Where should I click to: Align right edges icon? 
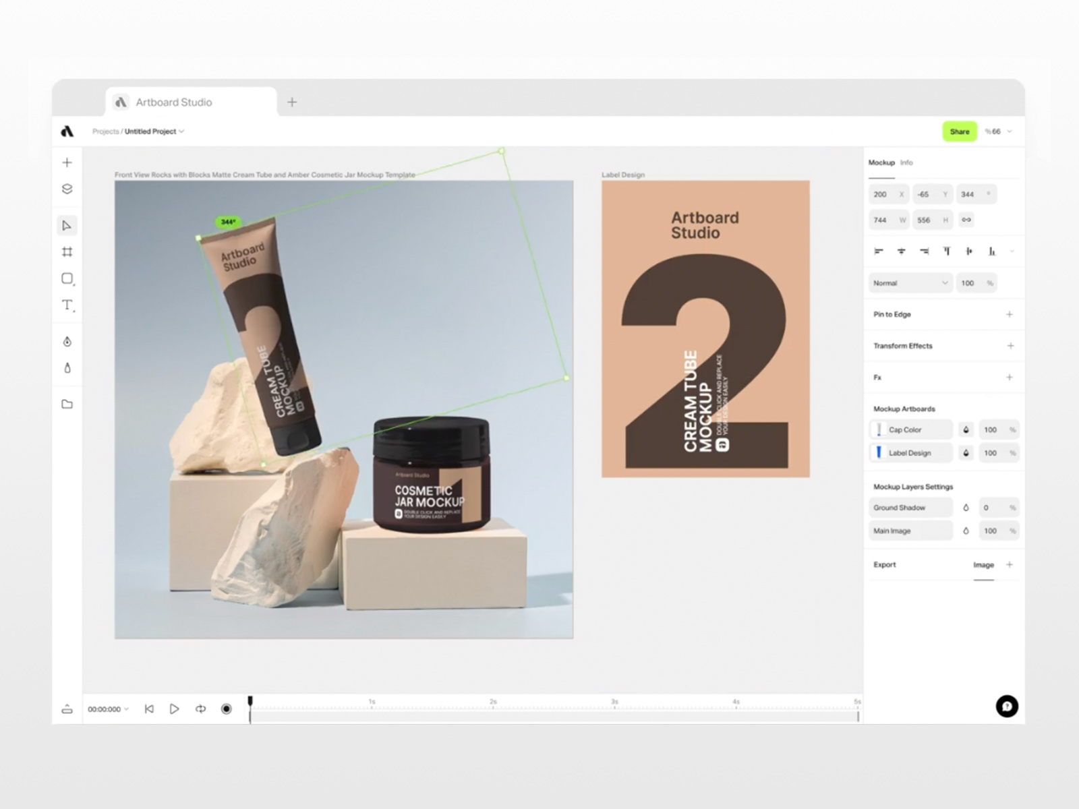point(924,251)
